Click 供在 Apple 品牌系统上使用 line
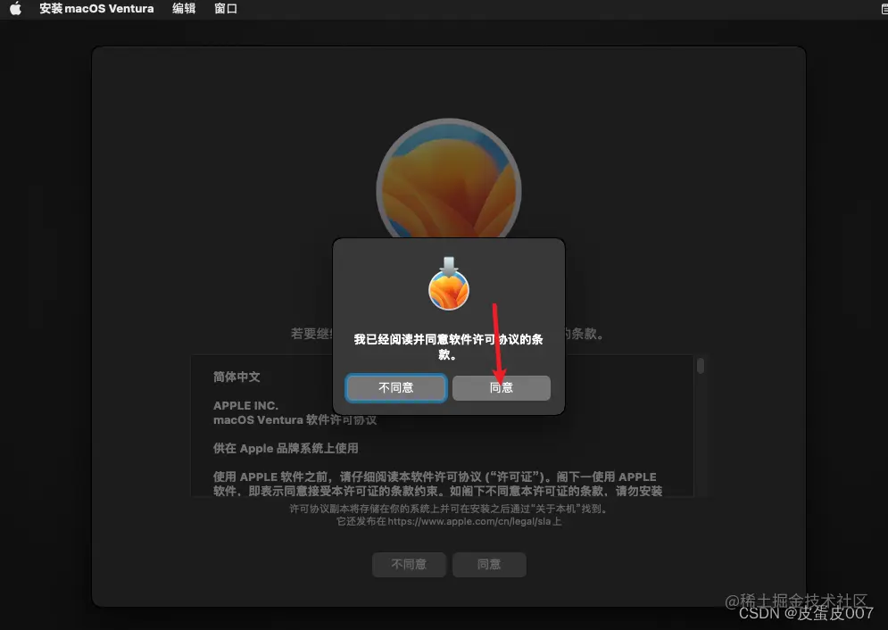Viewport: 888px width, 630px height. click(x=286, y=448)
